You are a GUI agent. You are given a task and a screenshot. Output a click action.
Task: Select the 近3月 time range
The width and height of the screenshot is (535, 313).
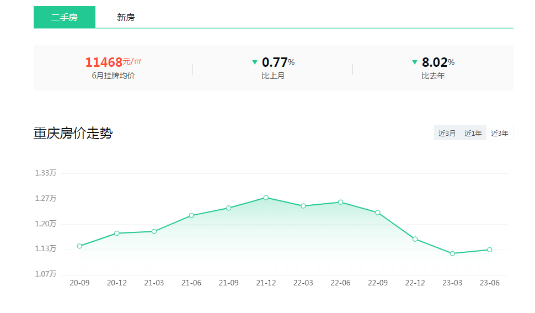tap(447, 133)
